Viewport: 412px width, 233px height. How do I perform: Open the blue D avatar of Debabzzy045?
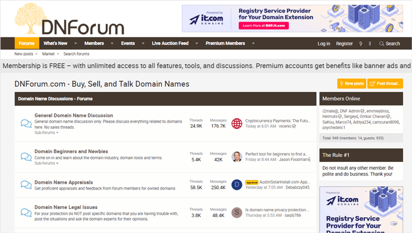[237, 184]
